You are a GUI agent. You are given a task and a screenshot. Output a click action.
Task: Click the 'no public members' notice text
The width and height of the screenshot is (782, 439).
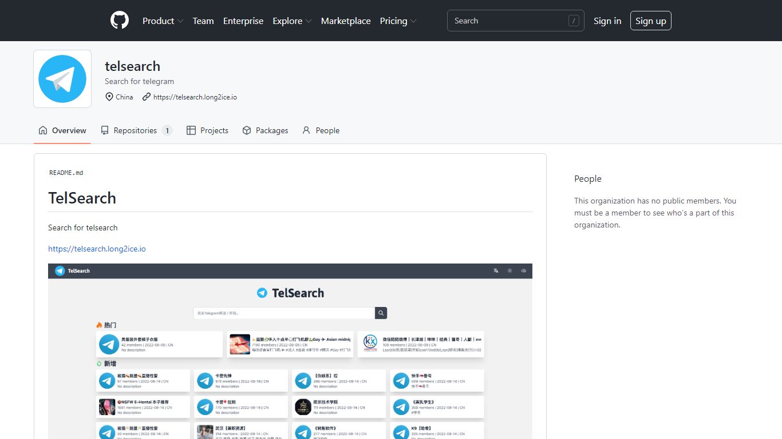[x=655, y=213]
